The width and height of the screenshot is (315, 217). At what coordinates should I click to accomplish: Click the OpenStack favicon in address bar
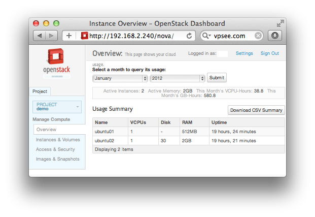click(84, 36)
